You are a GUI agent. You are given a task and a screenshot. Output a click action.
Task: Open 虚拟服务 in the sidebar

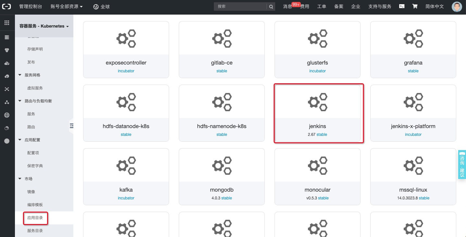(x=35, y=88)
